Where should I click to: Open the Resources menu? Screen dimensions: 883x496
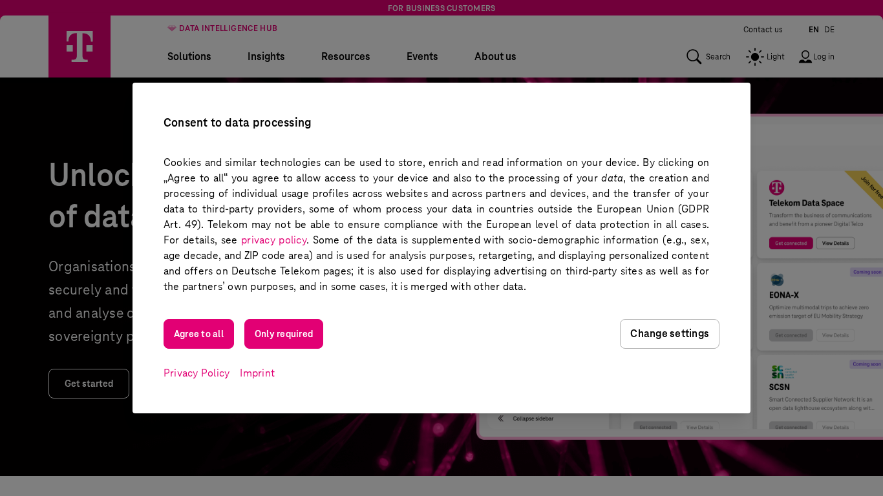(x=346, y=57)
